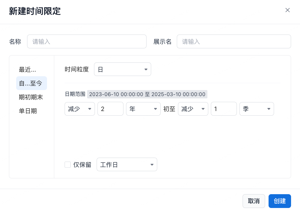This screenshot has width=300, height=210.
Task: Switch to the 期初期末 tab
Action: coord(31,97)
